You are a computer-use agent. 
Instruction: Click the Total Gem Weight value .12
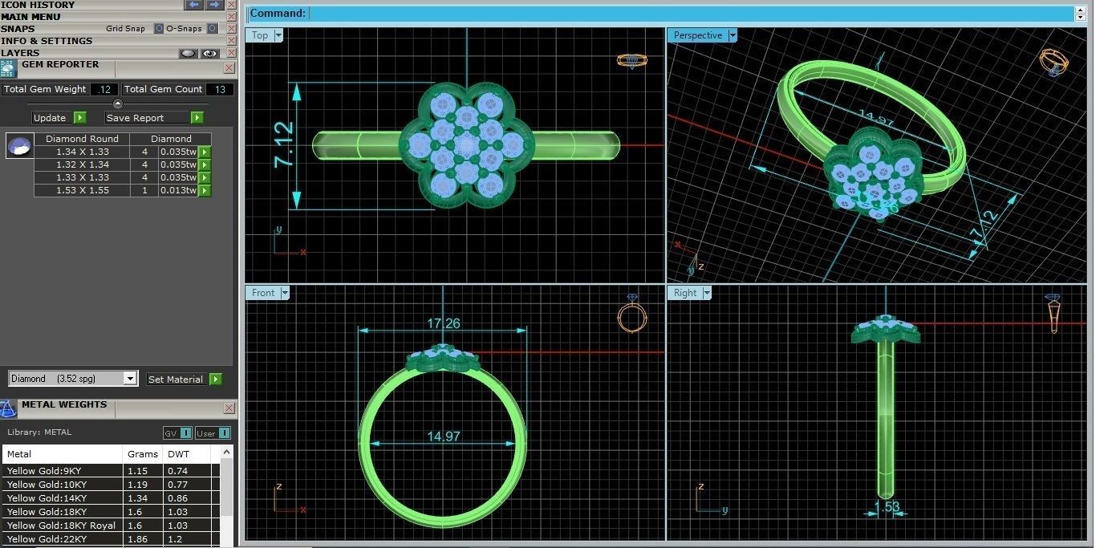pyautogui.click(x=104, y=89)
